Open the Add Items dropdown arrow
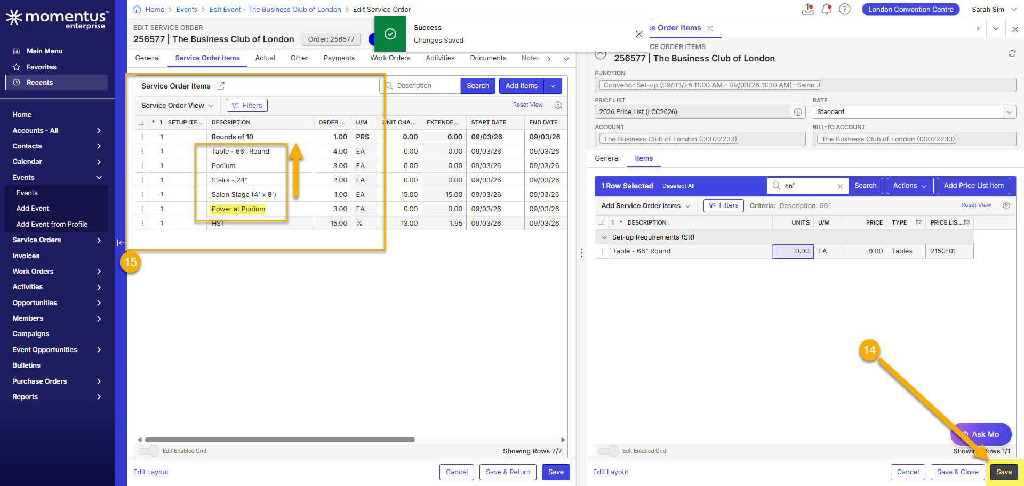Viewport: 1024px width, 486px height. [x=553, y=86]
